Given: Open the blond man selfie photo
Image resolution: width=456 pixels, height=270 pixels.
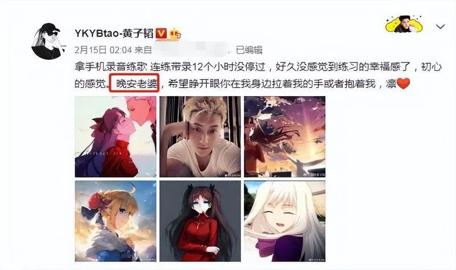Looking at the screenshot, I should click(200, 137).
